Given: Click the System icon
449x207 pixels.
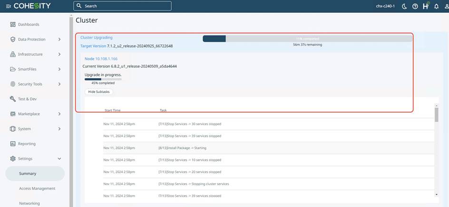Looking at the screenshot, I should [13, 129].
